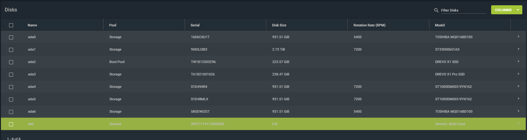
Task: Click the 238.47 GiB size cell
Action: coord(281,74)
